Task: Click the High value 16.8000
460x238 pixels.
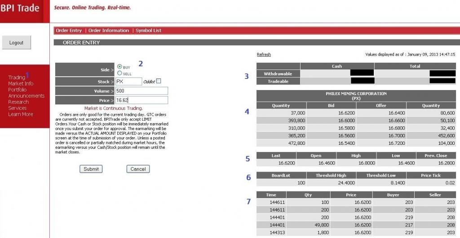Action: click(x=367, y=163)
